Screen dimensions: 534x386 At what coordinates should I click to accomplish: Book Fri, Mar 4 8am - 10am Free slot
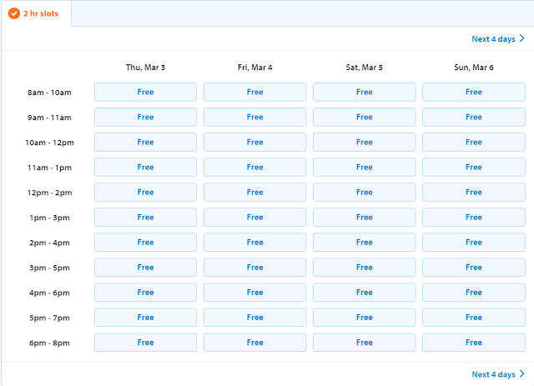(254, 92)
